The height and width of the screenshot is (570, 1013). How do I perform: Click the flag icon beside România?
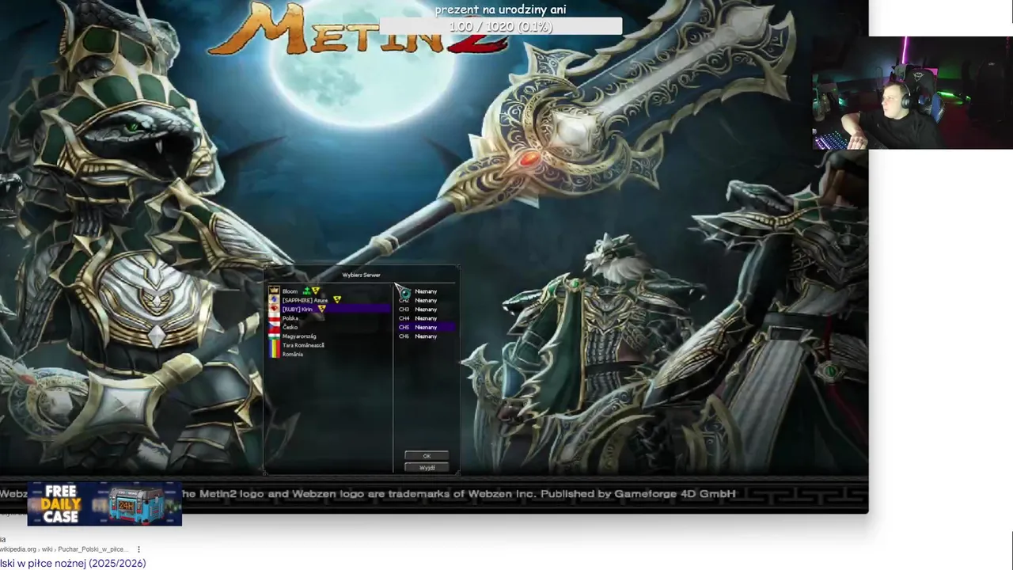point(274,353)
